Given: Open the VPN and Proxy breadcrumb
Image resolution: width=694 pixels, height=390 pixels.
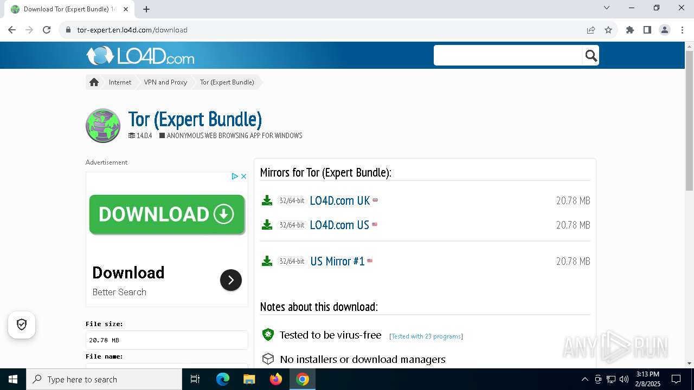Looking at the screenshot, I should tap(165, 82).
